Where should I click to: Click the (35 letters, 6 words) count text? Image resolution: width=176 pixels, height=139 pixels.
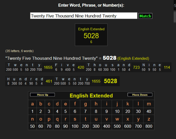[x=19, y=51]
